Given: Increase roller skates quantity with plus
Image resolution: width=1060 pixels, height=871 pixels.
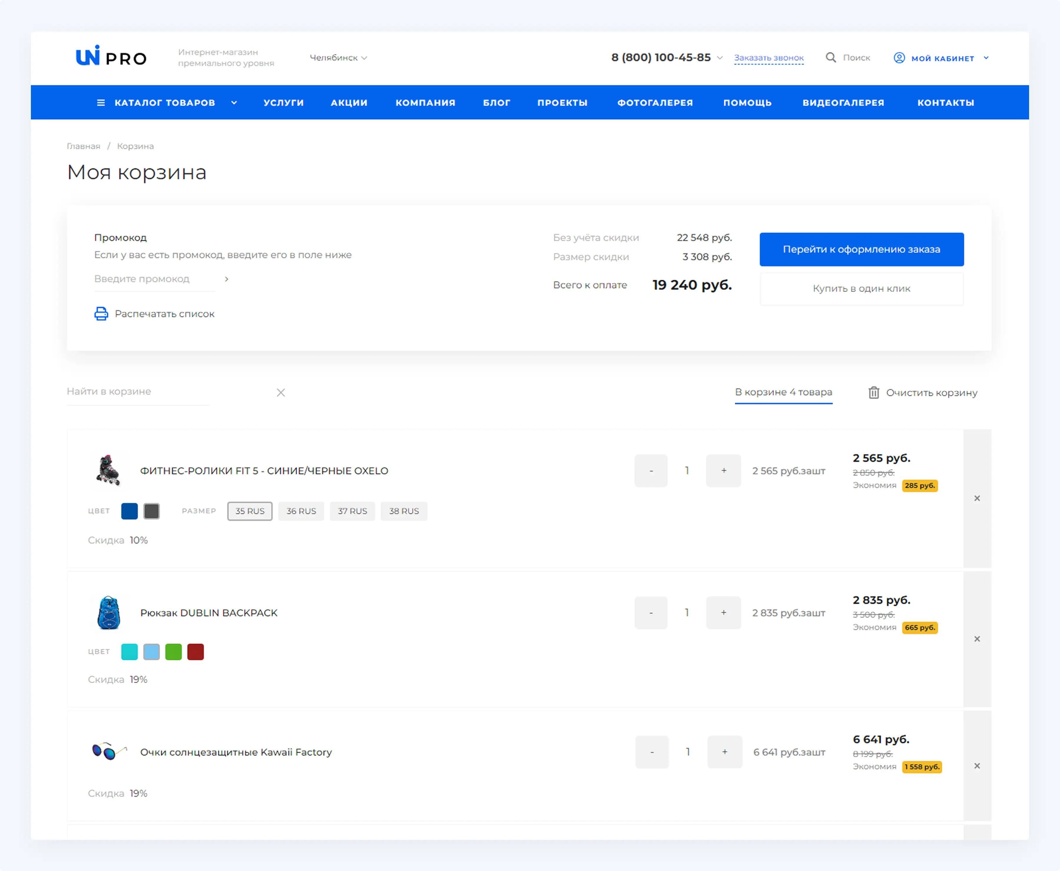Looking at the screenshot, I should click(x=723, y=471).
